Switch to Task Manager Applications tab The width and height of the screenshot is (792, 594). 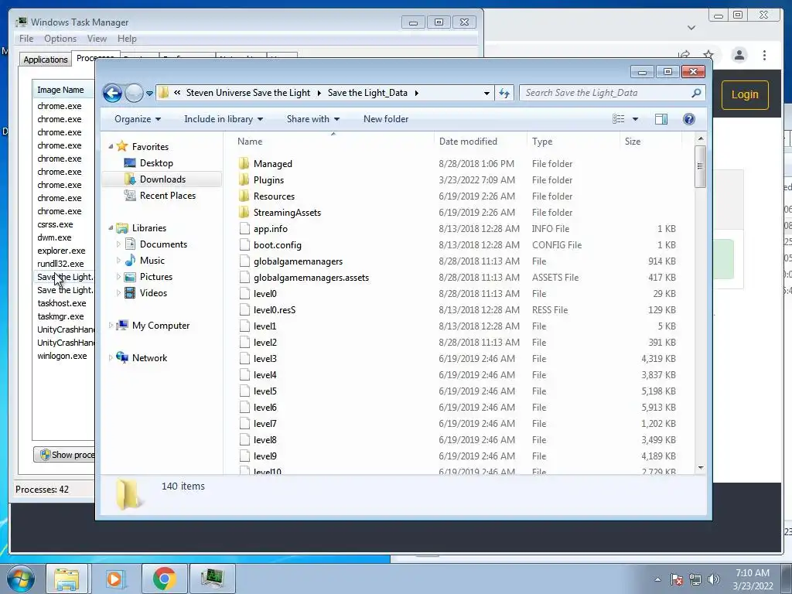click(46, 60)
